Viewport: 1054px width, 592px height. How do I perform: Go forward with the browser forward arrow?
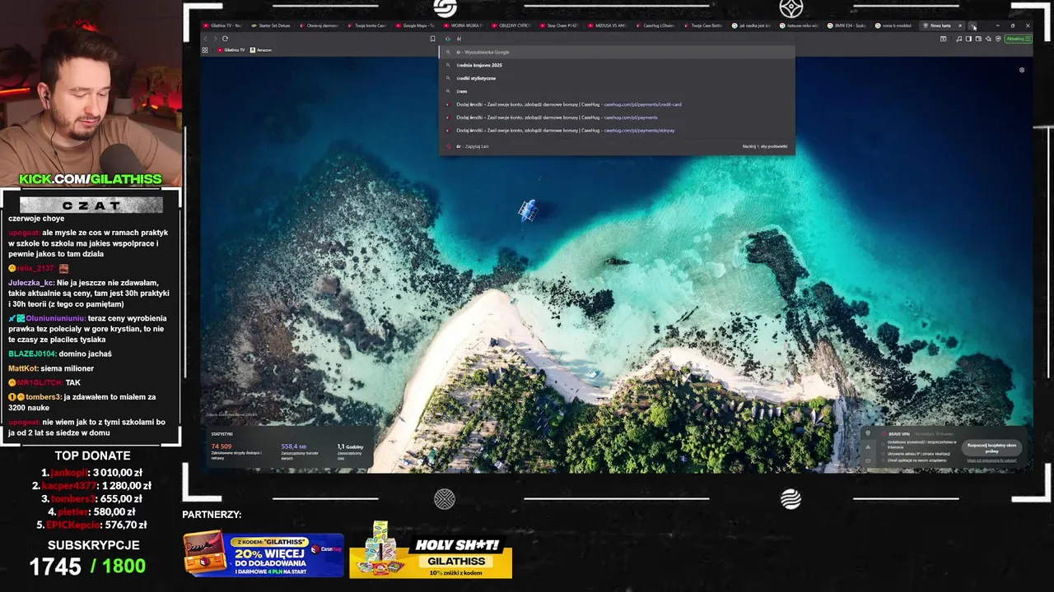pyautogui.click(x=215, y=39)
